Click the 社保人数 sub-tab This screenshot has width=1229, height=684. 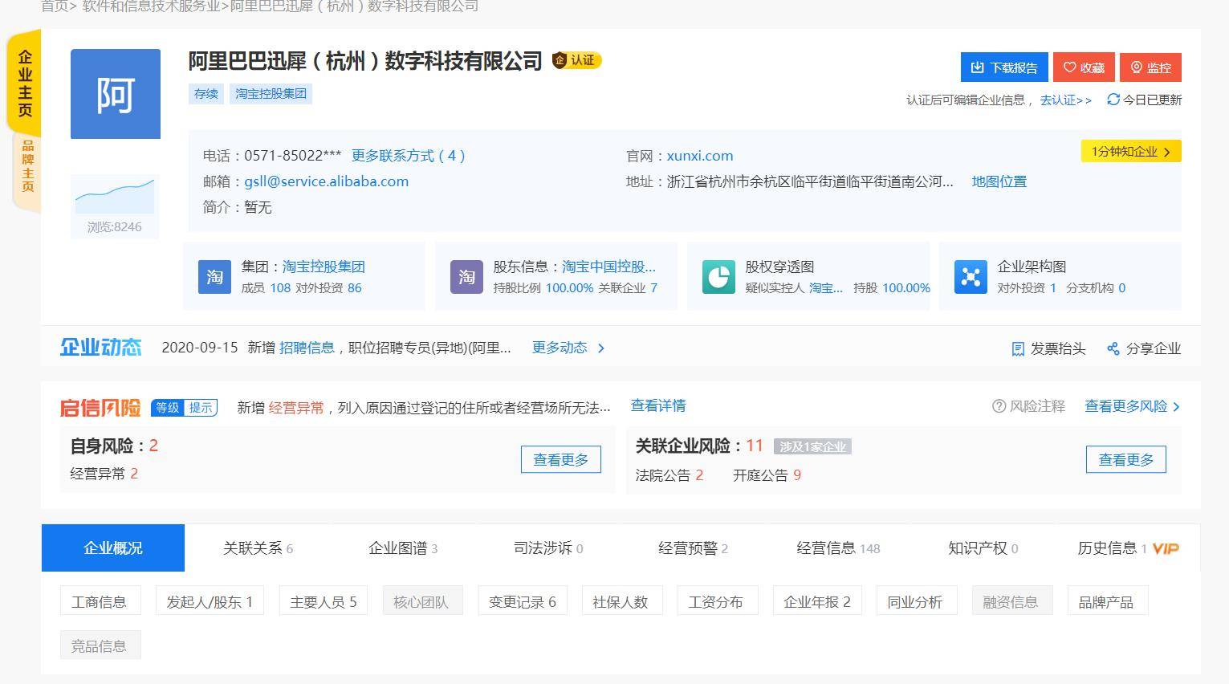(x=621, y=601)
